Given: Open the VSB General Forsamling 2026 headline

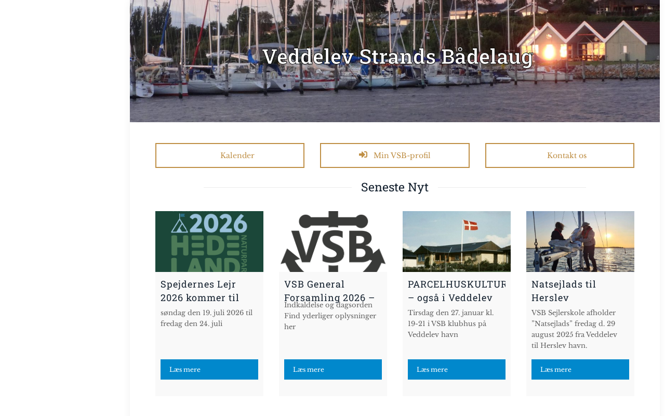Looking at the screenshot, I should click(329, 291).
